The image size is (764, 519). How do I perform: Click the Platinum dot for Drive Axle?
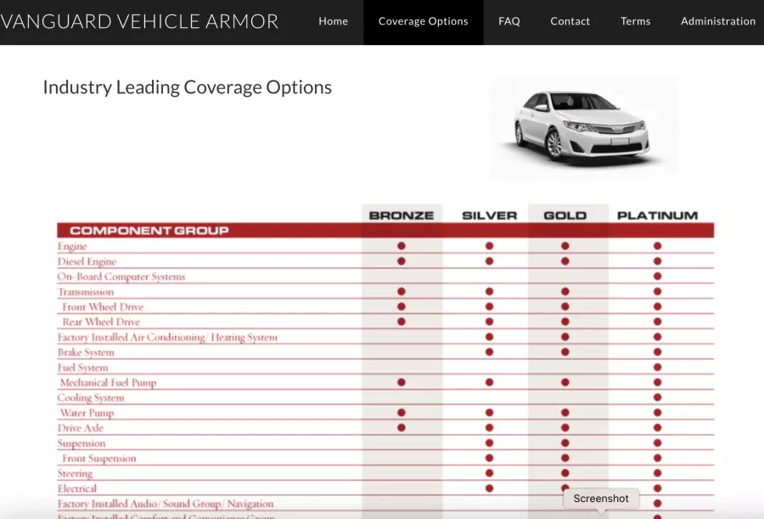(x=657, y=427)
